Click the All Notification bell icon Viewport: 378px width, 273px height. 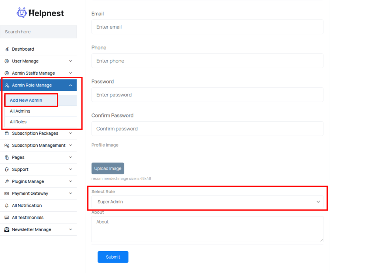click(7, 205)
